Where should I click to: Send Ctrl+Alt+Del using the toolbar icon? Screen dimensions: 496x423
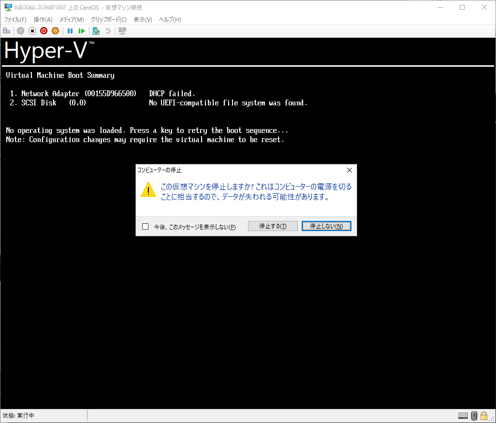pyautogui.click(x=7, y=31)
